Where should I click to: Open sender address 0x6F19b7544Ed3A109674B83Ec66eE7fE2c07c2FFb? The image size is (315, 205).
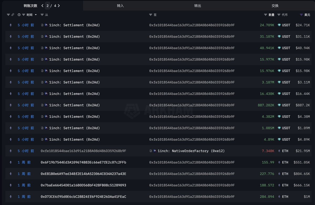(83, 162)
